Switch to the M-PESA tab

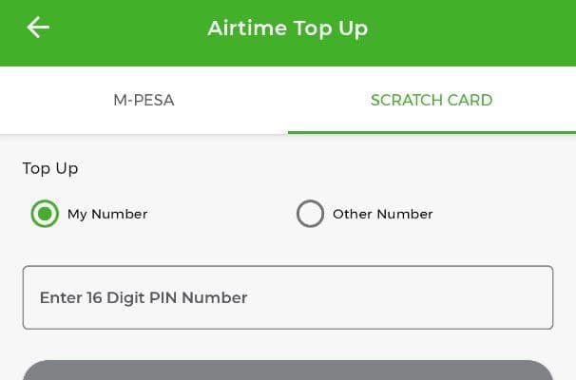point(144,101)
